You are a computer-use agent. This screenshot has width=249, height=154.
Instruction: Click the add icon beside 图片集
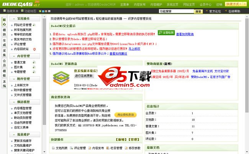click(34, 67)
